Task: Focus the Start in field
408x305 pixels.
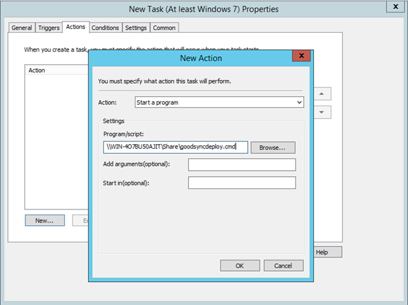Action: click(x=242, y=183)
